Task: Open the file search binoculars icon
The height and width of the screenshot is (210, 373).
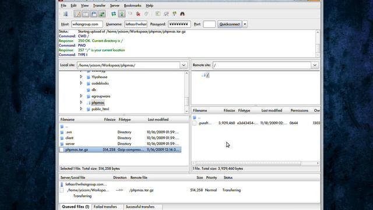Action: [182, 14]
